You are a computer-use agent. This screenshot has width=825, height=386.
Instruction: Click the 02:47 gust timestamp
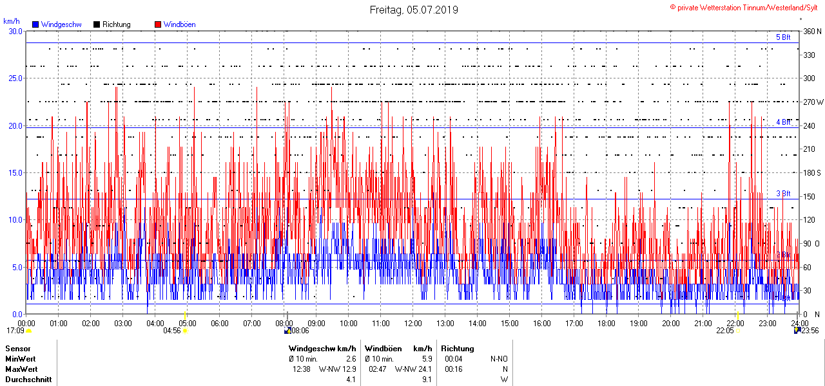tap(378, 369)
